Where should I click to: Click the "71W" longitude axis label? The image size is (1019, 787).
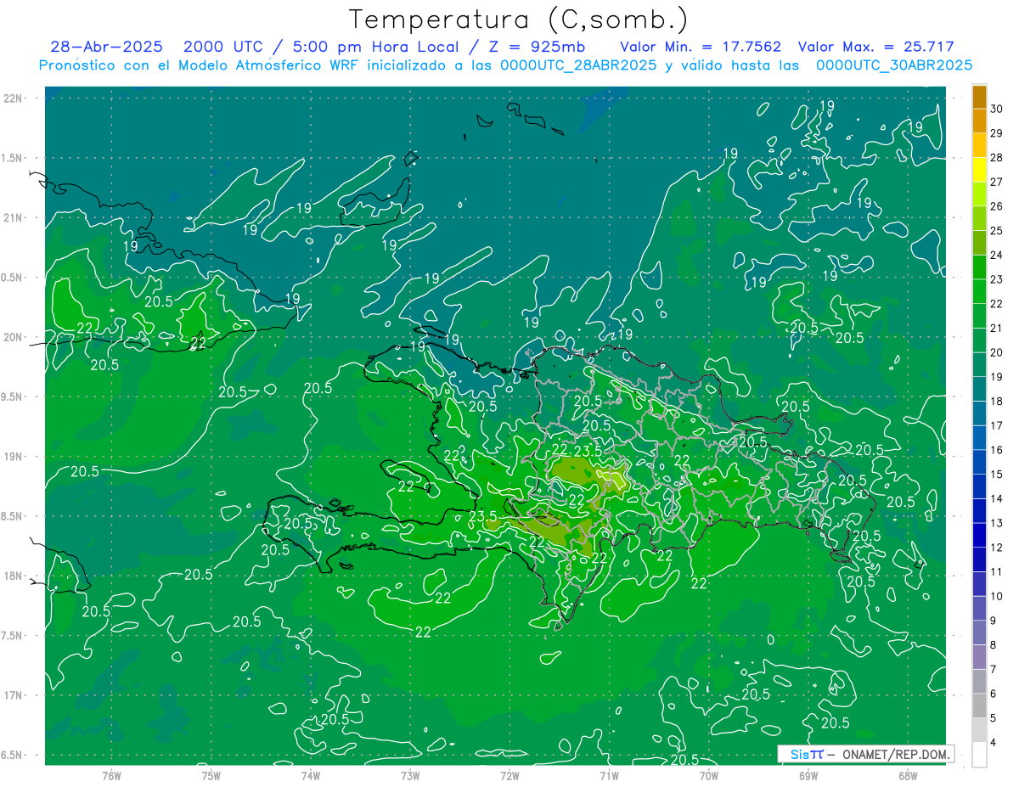609,776
